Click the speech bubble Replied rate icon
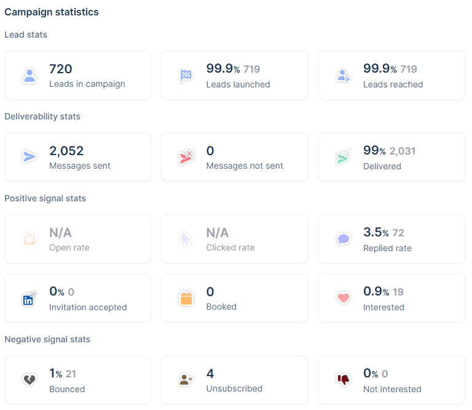The height and width of the screenshot is (410, 472). coord(344,239)
